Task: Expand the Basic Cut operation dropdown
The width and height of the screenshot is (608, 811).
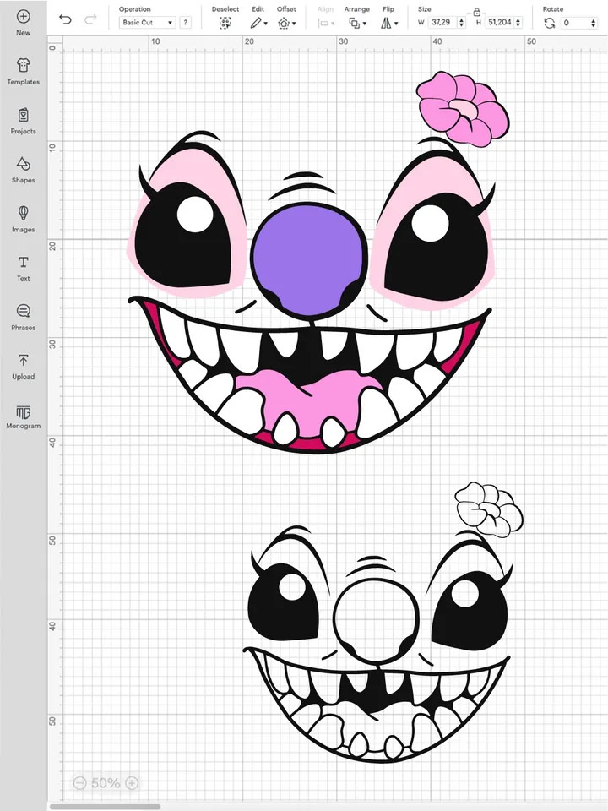Action: coord(147,23)
